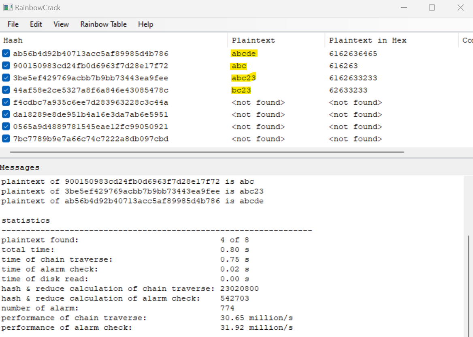Toggle checkbox for hash 44af58e2ce5327a8f6a846e43085478c

coord(6,90)
